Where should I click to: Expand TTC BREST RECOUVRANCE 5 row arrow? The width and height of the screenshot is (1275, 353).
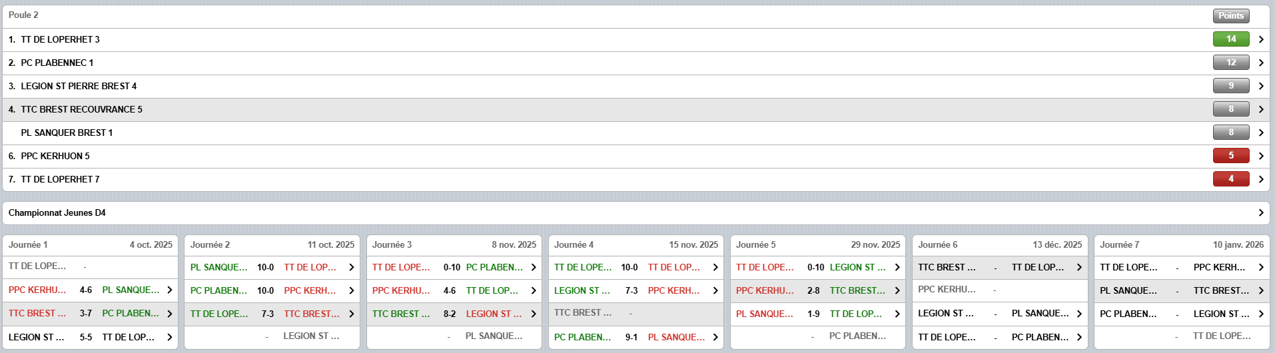click(1260, 109)
